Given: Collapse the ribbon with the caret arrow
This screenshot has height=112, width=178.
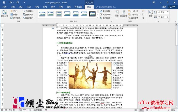Looking at the screenshot, I should [176, 22].
